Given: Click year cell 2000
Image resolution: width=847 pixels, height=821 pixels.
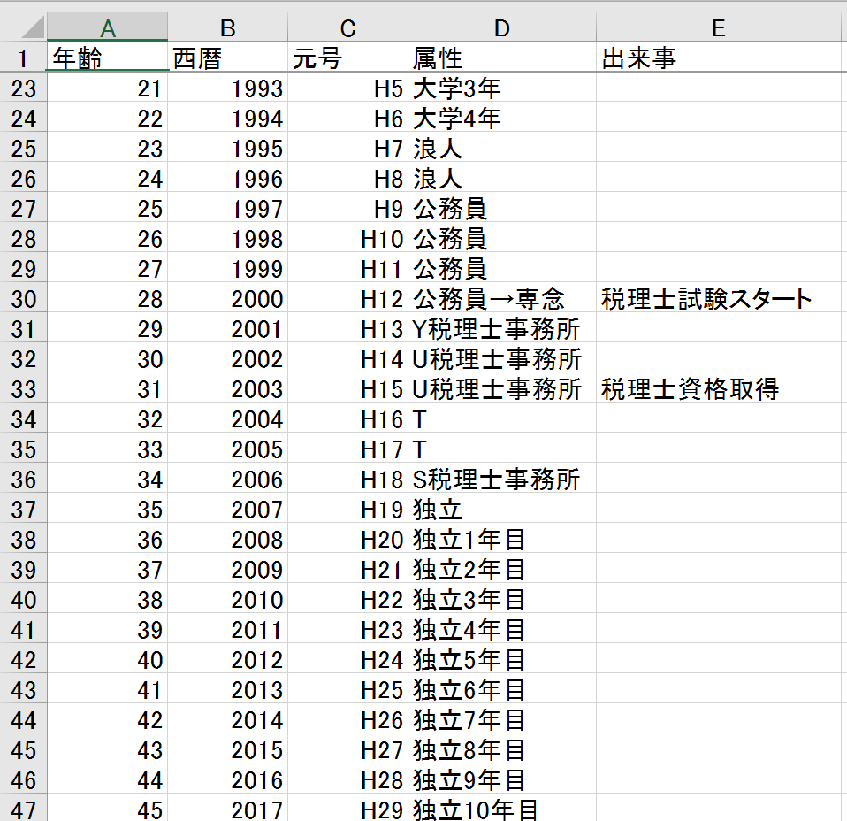Looking at the screenshot, I should click(227, 298).
